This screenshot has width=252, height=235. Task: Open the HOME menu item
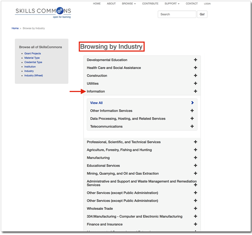(97, 3)
